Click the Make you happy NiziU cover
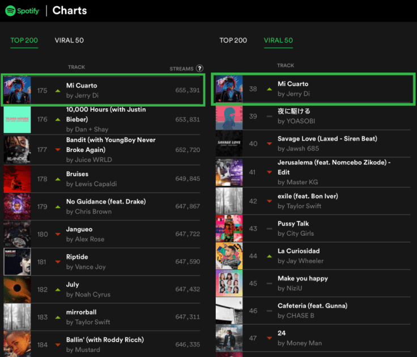Screen dimensions: 417x357 [229, 283]
